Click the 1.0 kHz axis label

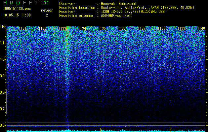coord(3,59)
